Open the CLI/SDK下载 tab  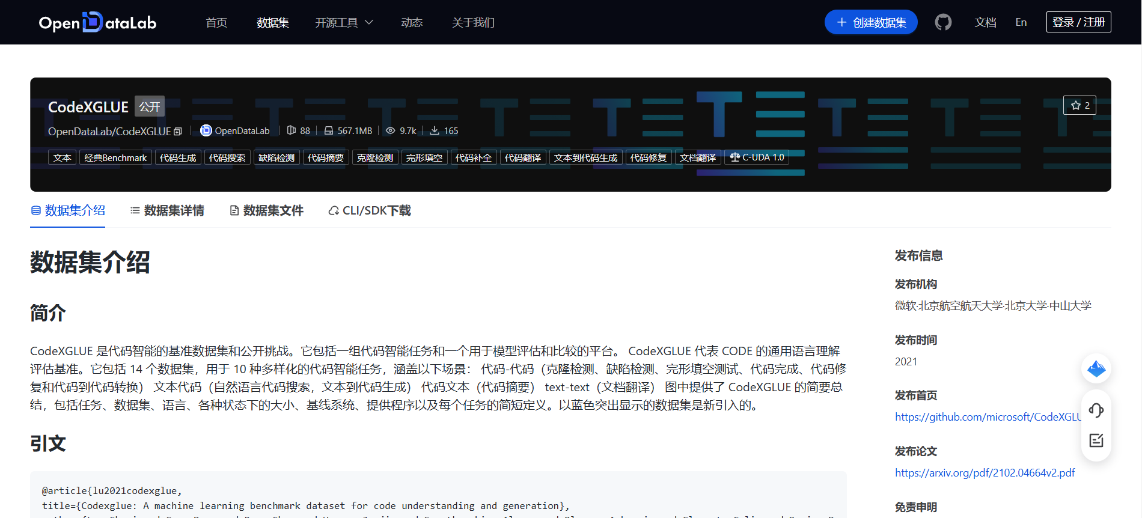pyautogui.click(x=370, y=210)
